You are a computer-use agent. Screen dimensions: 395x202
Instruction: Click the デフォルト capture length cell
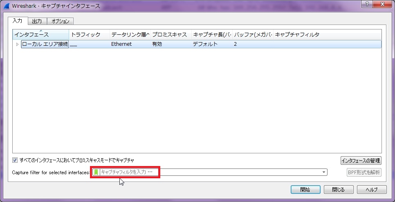tap(205, 44)
